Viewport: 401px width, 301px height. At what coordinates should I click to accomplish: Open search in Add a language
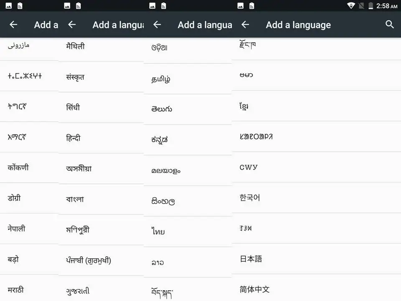[x=389, y=25]
